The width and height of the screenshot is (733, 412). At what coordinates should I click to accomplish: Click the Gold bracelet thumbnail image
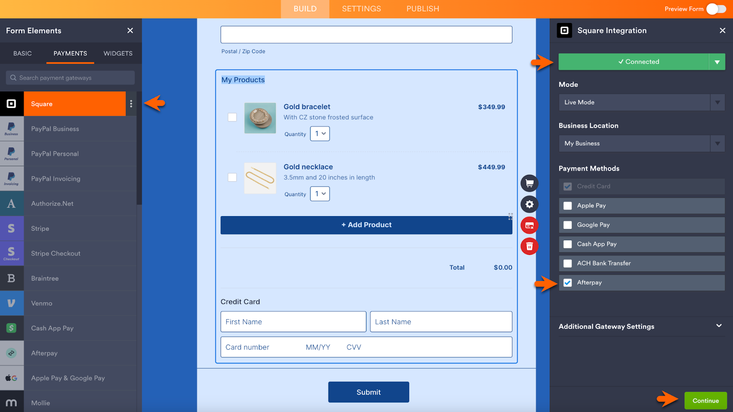tap(260, 118)
